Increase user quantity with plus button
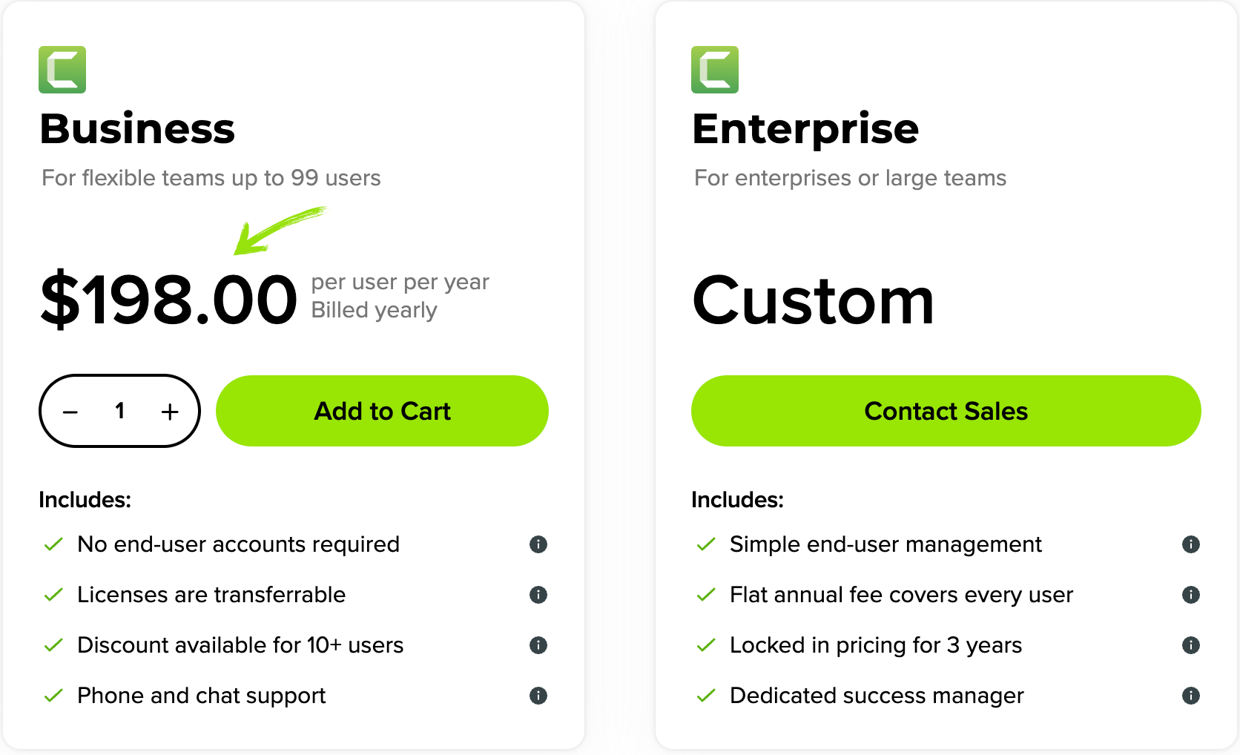 point(170,412)
